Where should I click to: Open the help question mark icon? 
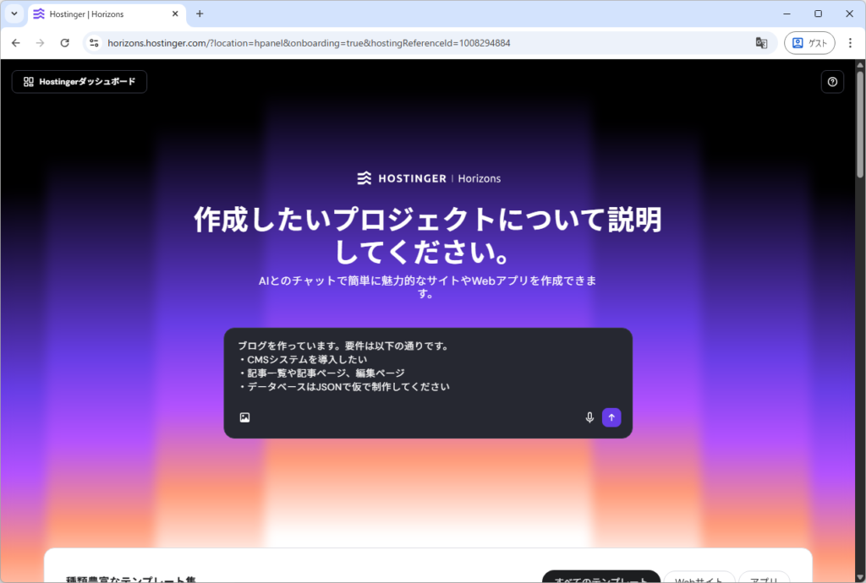pyautogui.click(x=832, y=82)
